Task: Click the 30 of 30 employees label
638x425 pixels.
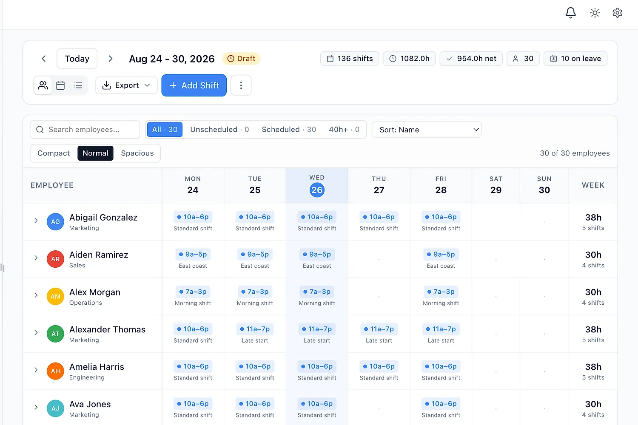Action: 575,153
